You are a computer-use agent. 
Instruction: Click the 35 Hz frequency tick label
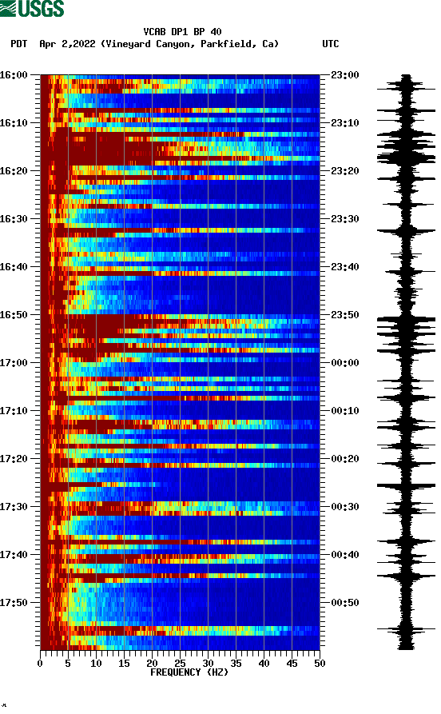236,664
